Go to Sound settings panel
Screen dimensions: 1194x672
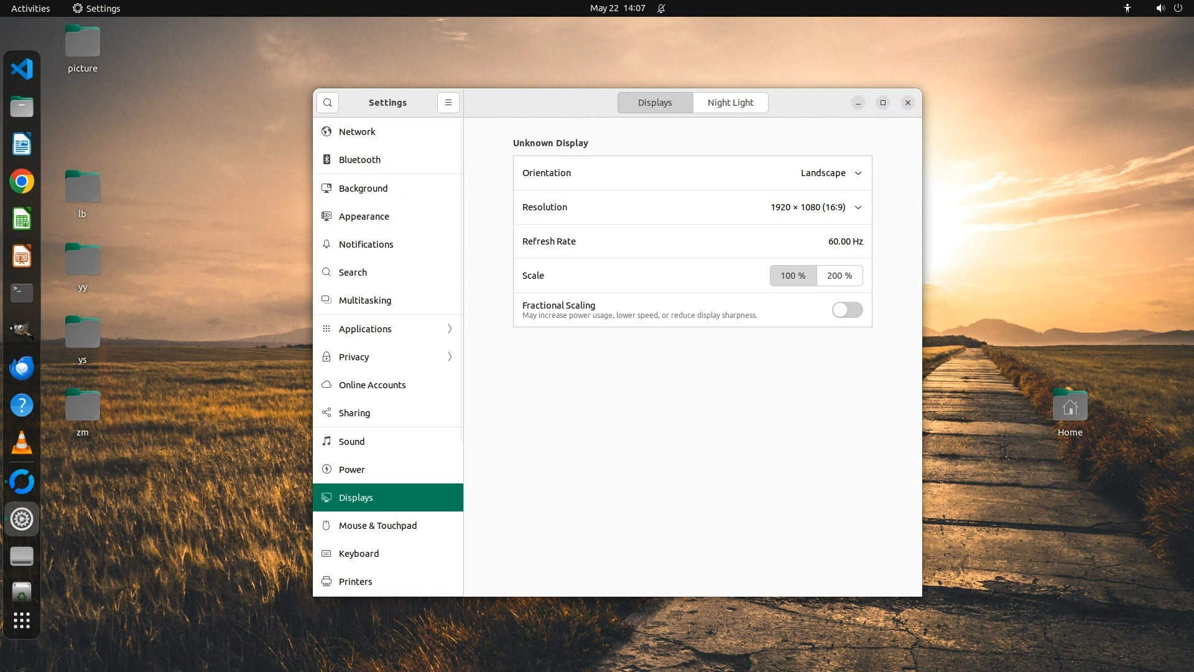tap(351, 442)
